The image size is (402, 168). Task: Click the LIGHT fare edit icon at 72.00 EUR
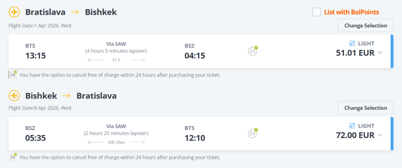click(x=352, y=126)
